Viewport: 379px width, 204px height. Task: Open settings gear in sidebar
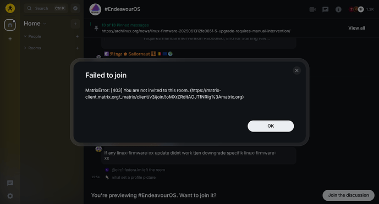coord(10,196)
